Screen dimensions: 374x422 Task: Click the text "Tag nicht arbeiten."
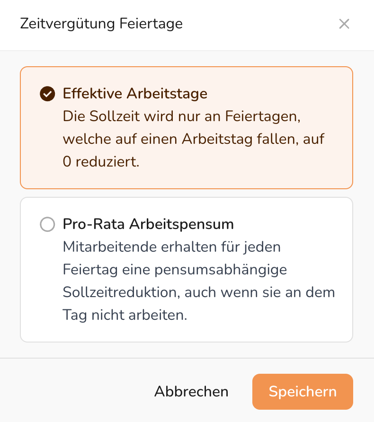pyautogui.click(x=125, y=315)
